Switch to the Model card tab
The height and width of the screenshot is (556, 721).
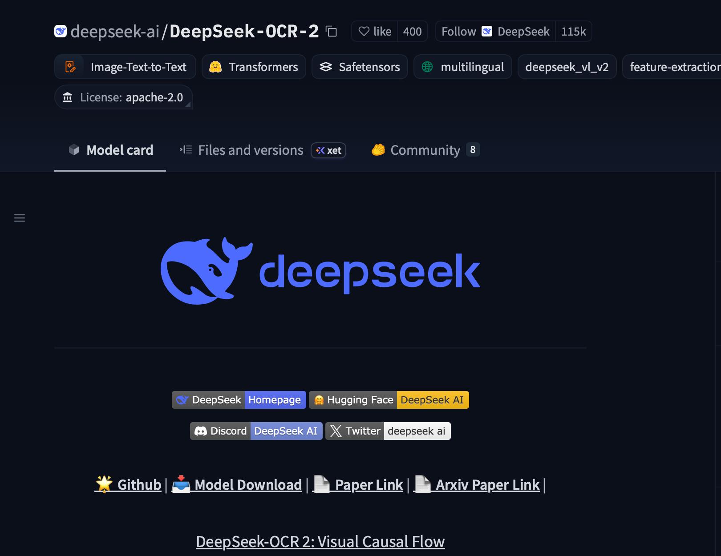coord(110,150)
